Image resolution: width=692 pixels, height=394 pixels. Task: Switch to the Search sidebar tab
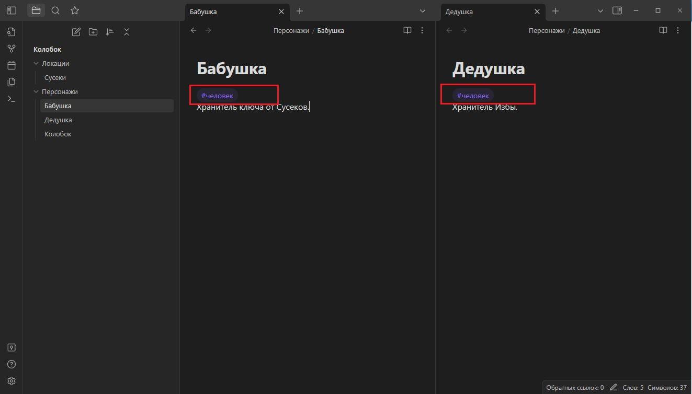tap(55, 10)
